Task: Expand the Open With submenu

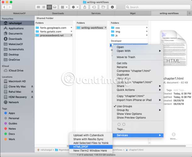Action: (x=138, y=51)
